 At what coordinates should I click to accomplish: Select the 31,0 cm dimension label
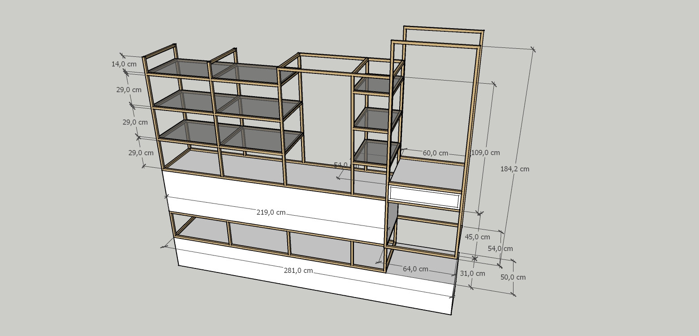pyautogui.click(x=472, y=273)
